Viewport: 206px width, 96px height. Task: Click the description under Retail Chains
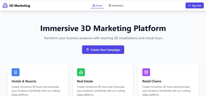[167, 91]
